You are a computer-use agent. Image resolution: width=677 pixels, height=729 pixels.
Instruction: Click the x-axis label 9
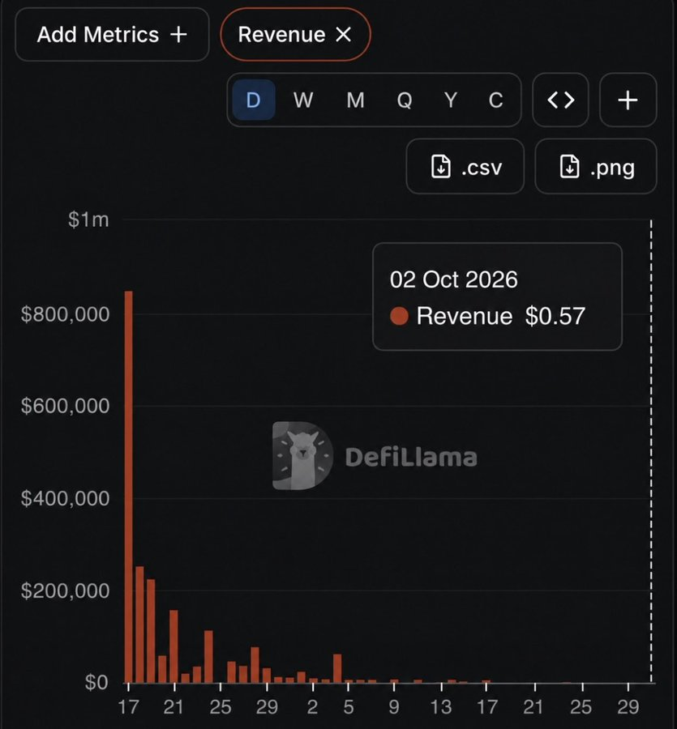coord(394,707)
